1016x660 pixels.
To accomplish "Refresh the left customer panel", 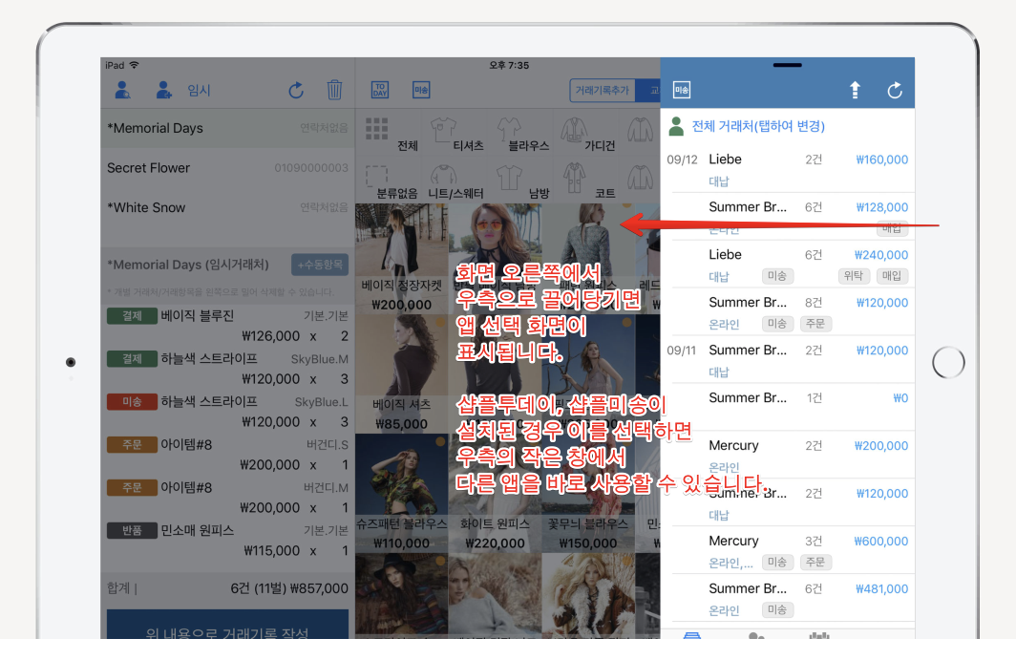I will tap(296, 90).
